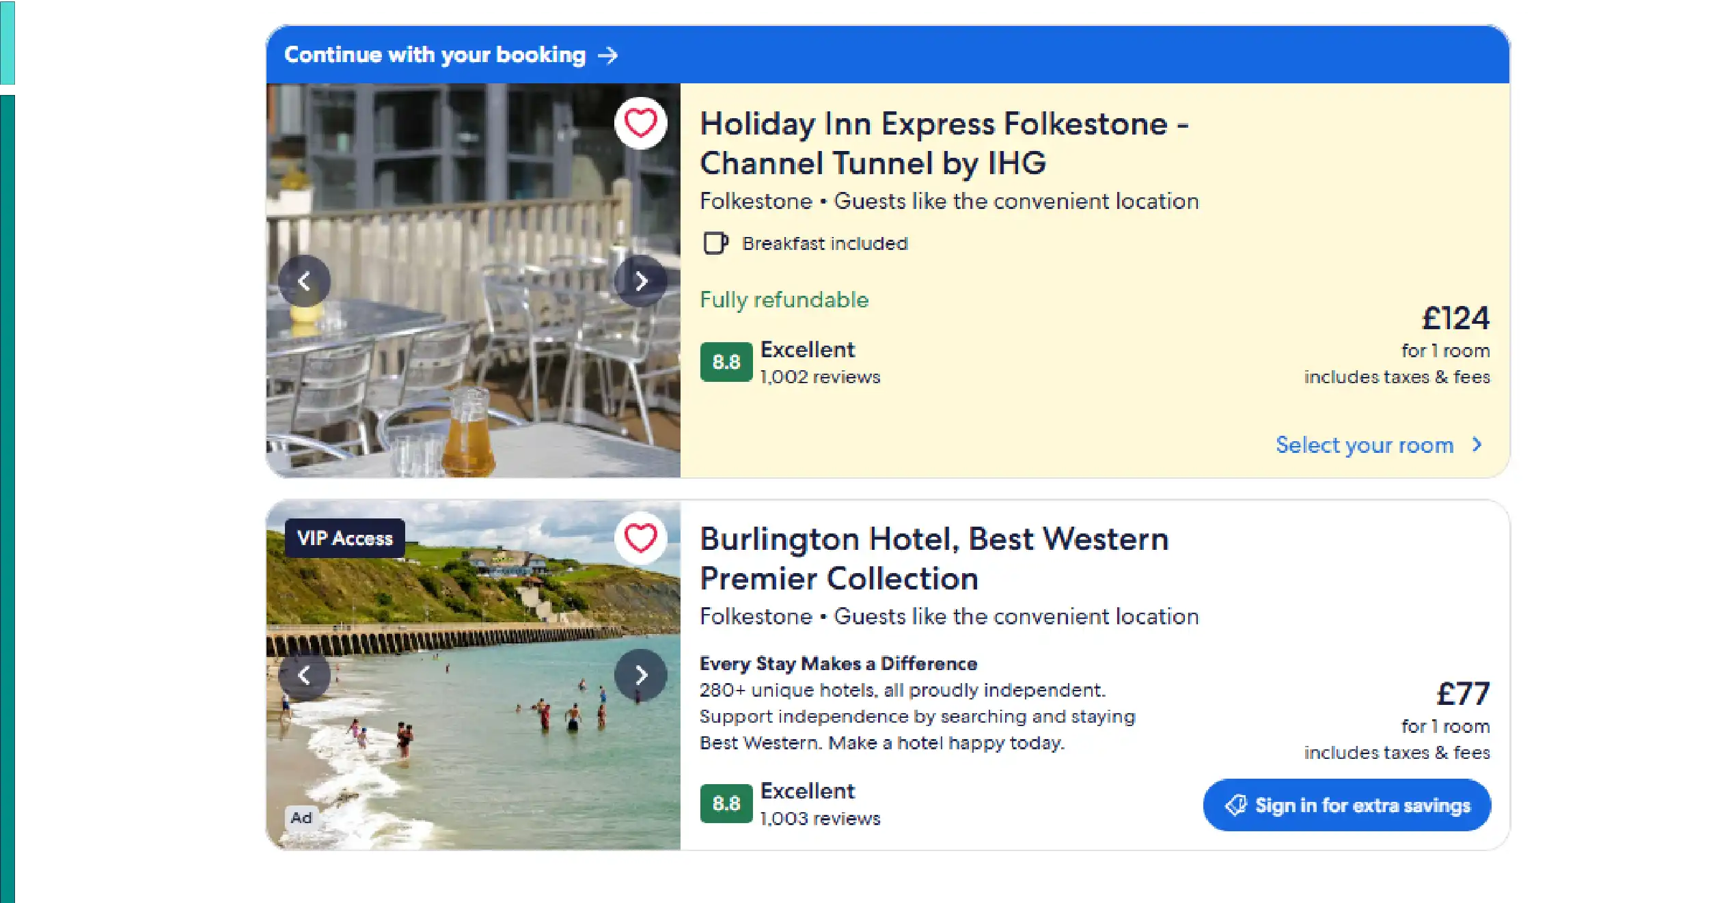This screenshot has height=903, width=1713.
Task: Click the Breakfast included cup icon
Action: pos(715,243)
